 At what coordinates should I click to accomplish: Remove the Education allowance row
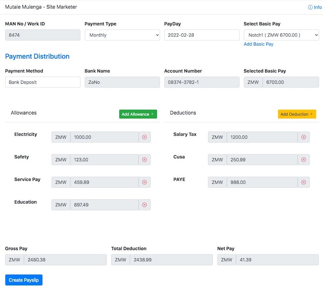145,205
